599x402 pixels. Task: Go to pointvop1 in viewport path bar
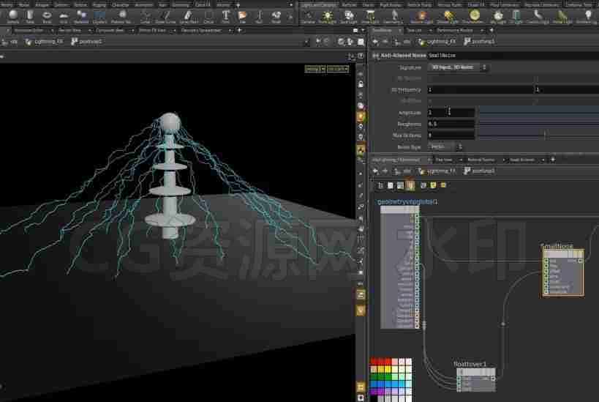pyautogui.click(x=87, y=42)
